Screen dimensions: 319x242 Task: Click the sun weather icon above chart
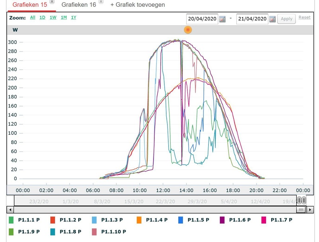click(188, 30)
